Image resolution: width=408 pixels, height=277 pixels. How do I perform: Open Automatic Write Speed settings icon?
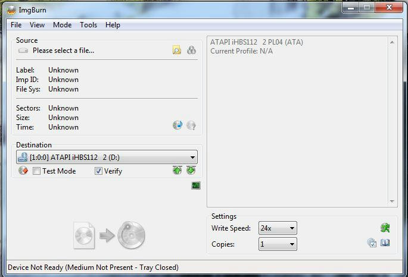pyautogui.click(x=385, y=228)
